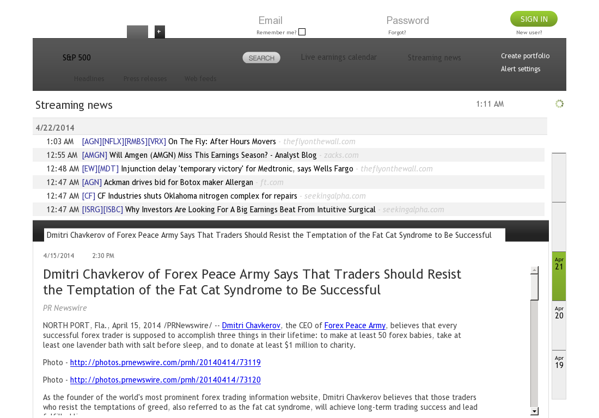Select Apr 21 on date timeline
This screenshot has width=599, height=418.
[x=559, y=276]
